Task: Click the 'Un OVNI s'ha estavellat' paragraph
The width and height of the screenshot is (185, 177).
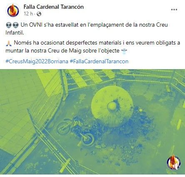Action: tap(87, 29)
